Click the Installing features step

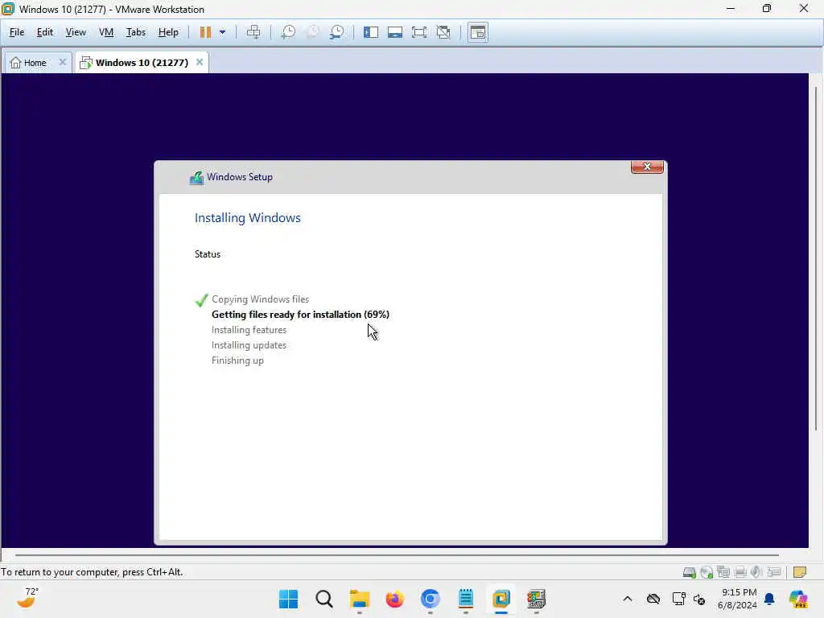(249, 330)
